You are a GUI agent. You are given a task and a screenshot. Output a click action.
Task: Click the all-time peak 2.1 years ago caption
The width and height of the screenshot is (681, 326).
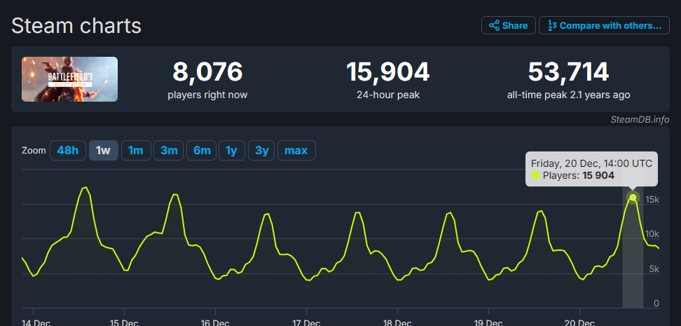568,95
